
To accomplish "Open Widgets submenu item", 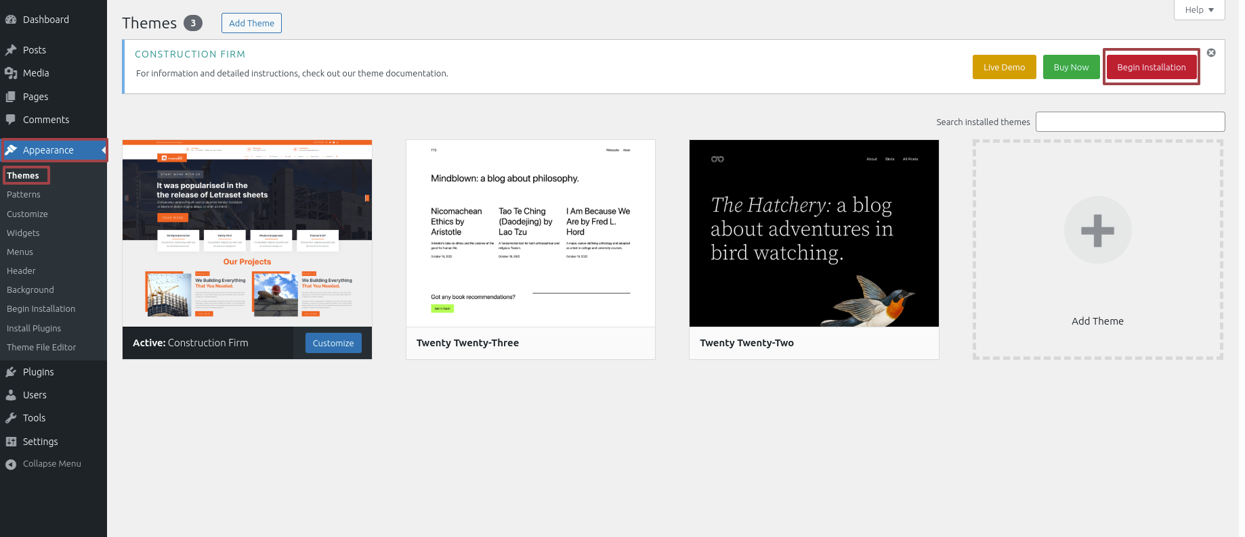I will [23, 233].
